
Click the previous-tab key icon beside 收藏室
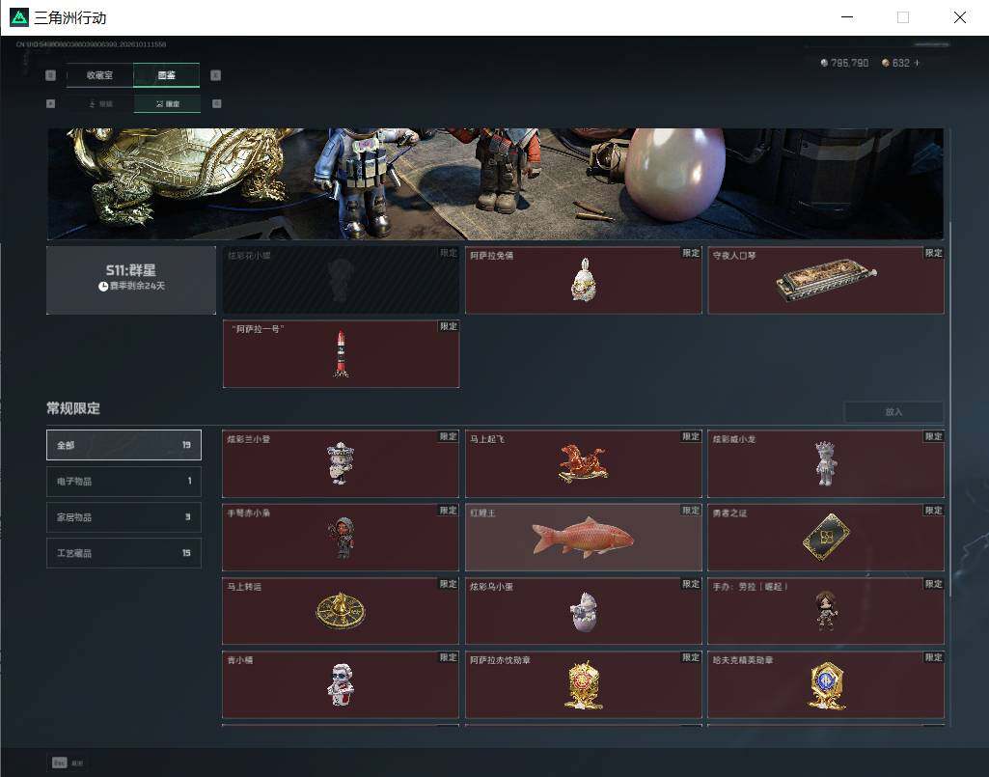tap(50, 75)
